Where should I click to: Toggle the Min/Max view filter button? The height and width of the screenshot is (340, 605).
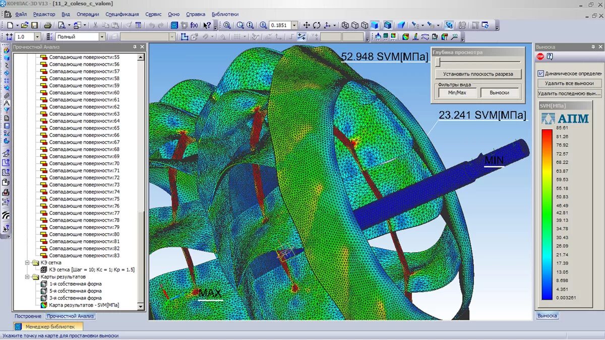coord(458,93)
